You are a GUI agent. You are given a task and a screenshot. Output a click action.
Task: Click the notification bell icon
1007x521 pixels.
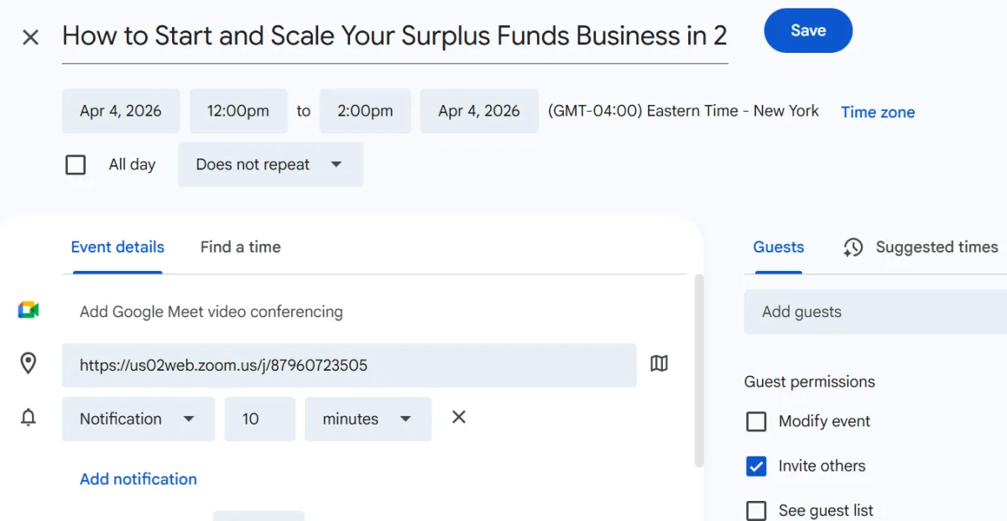point(29,418)
